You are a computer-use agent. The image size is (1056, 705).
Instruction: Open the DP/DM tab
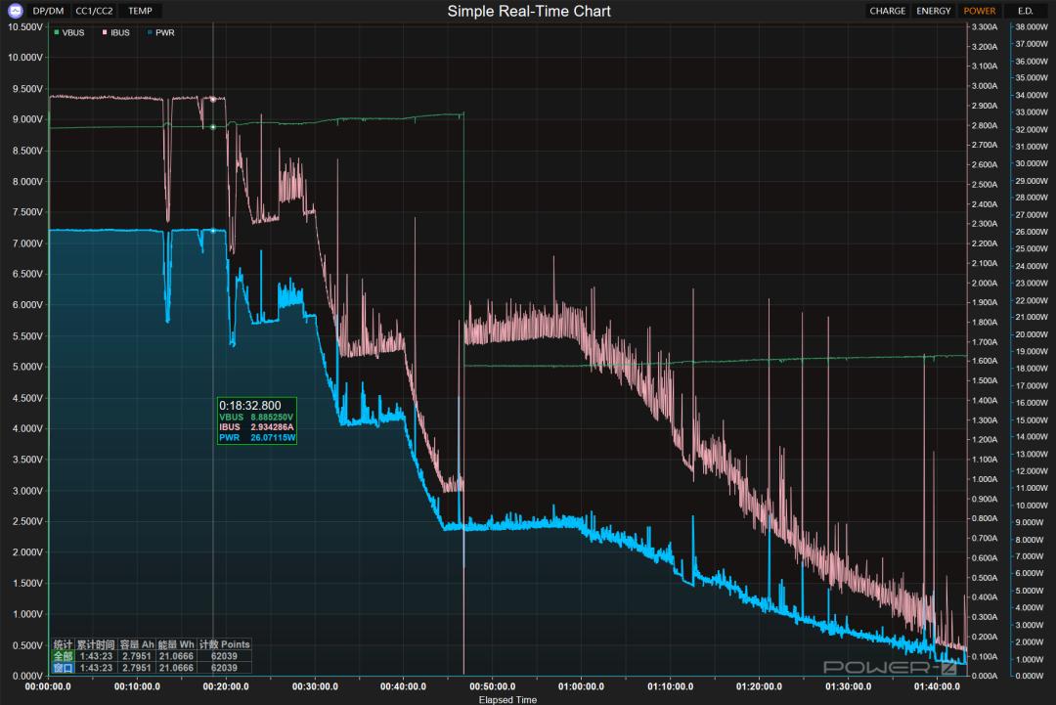coord(46,11)
